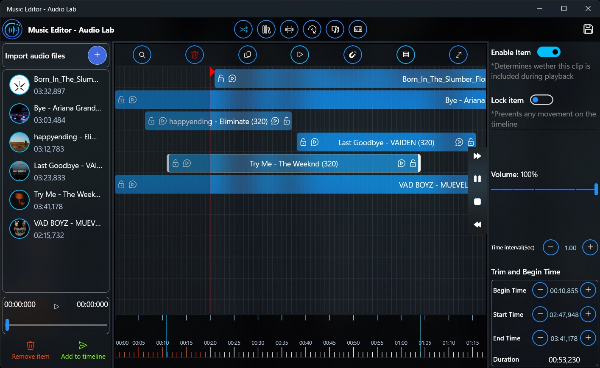Click the lock icon on the Try Me clip
Viewport: 600px width, 368px height.
click(175, 163)
